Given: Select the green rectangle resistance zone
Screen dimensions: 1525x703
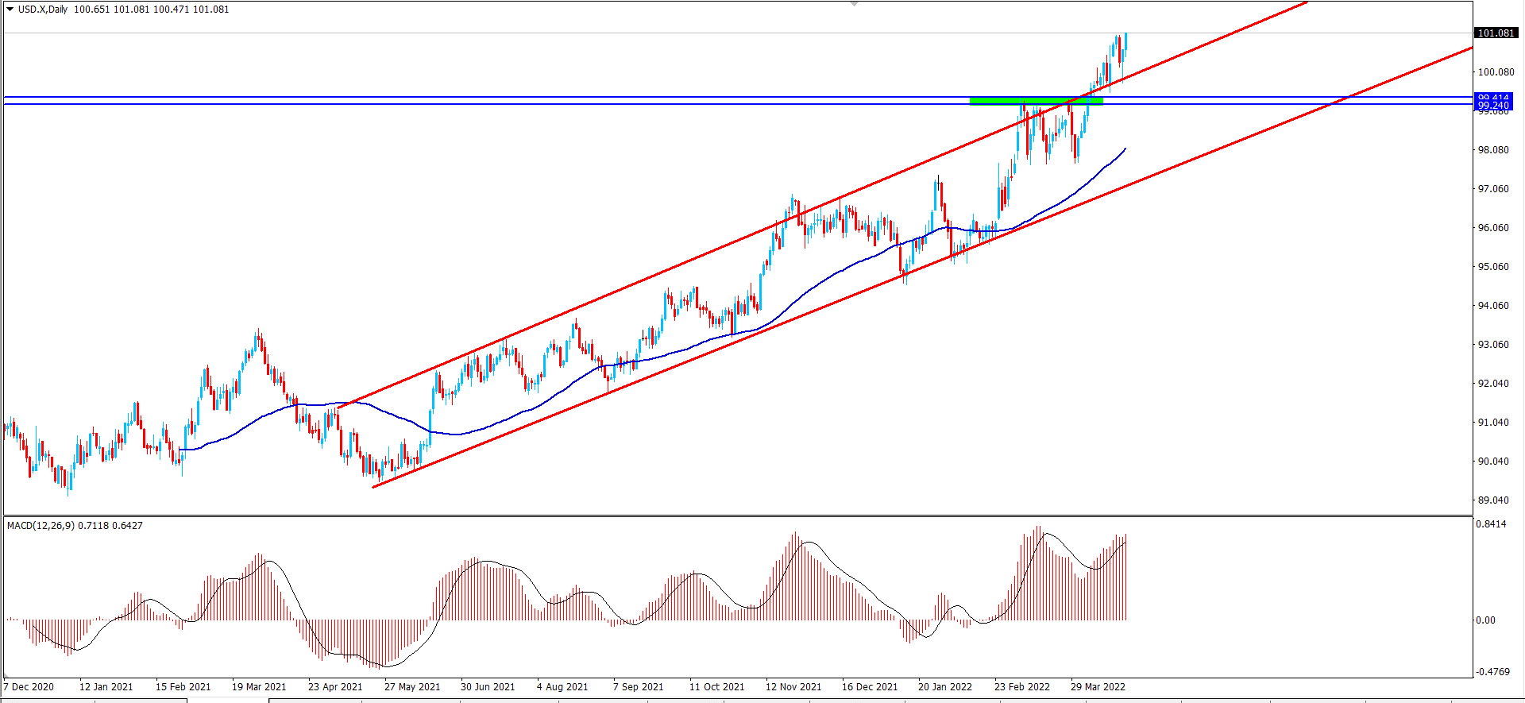Looking at the screenshot, I should (x=1036, y=101).
